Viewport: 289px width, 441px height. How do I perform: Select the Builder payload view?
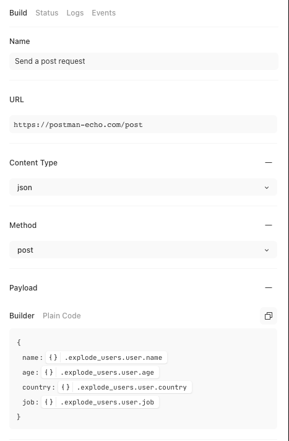pos(22,316)
